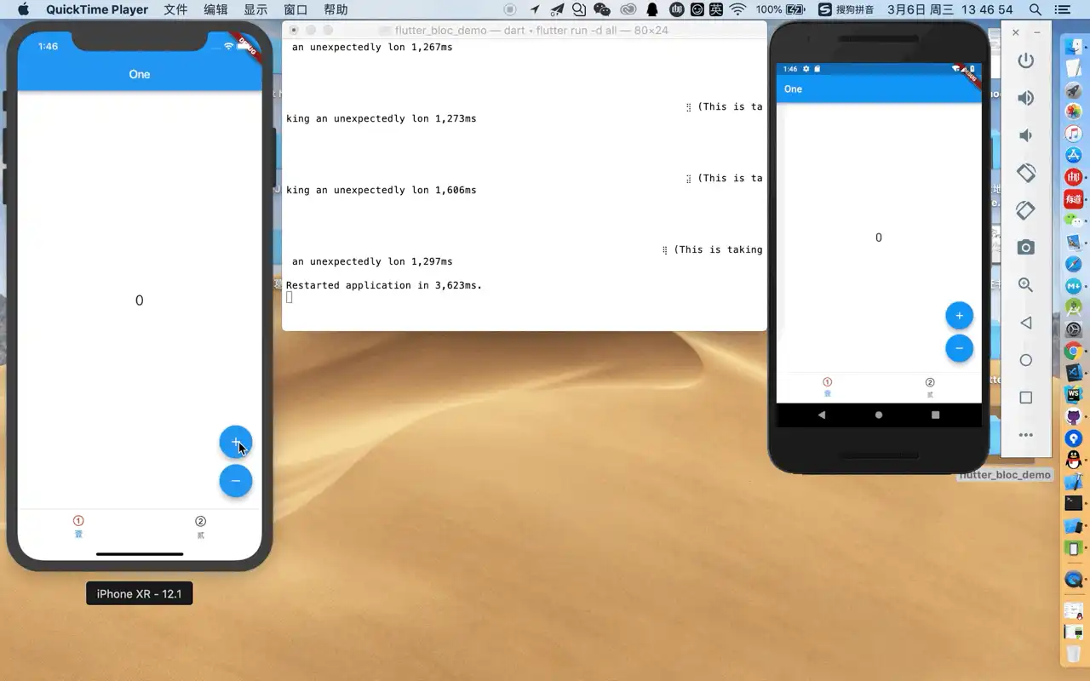Screen dimensions: 1090x681
Task: Open Chrome from the Dock
Action: pyautogui.click(x=1074, y=351)
